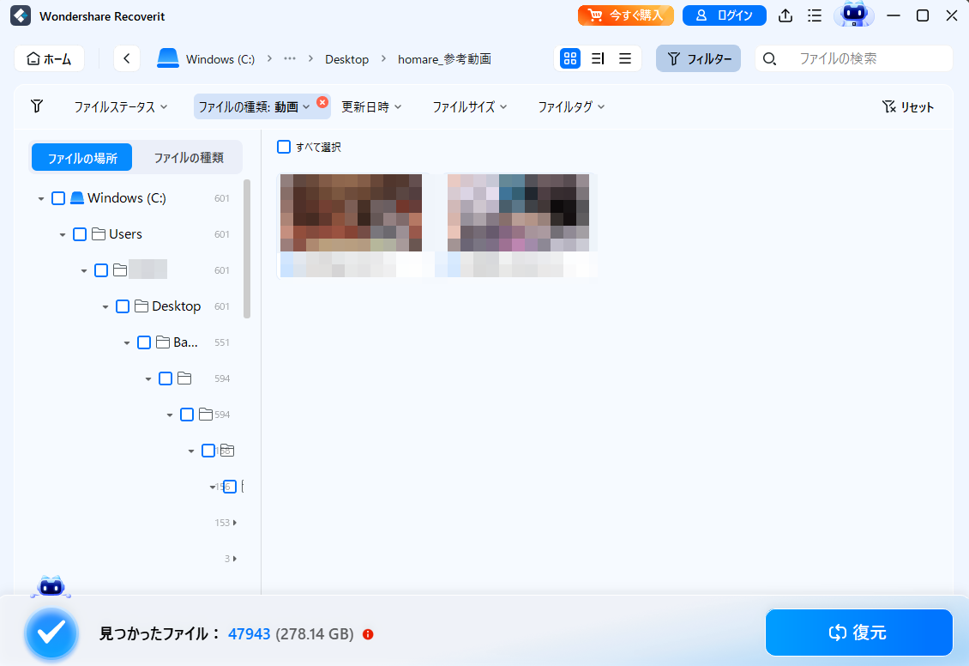This screenshot has height=666, width=969.
Task: Check the Windows (C:) checkbox in the tree
Action: click(58, 197)
